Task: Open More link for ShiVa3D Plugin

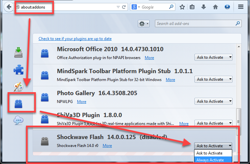Action: (x=184, y=123)
